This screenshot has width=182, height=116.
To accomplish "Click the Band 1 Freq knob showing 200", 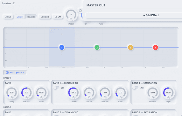I will pyautogui.click(x=11, y=92).
